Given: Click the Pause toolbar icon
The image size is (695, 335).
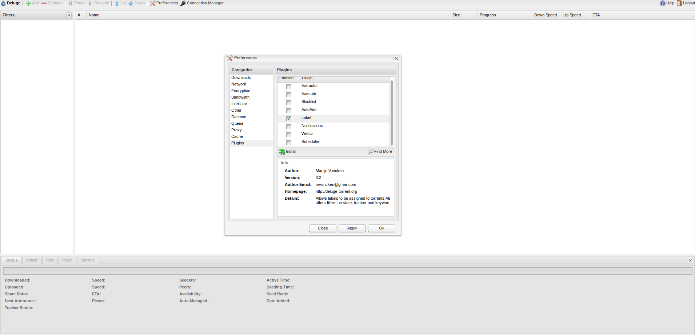Looking at the screenshot, I should click(x=71, y=3).
